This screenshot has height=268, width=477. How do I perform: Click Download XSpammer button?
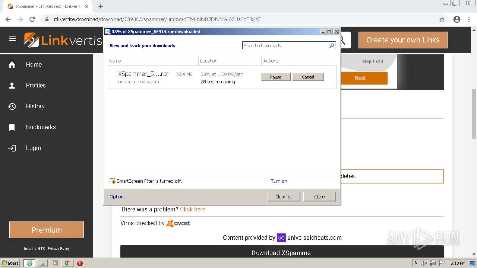(282, 252)
